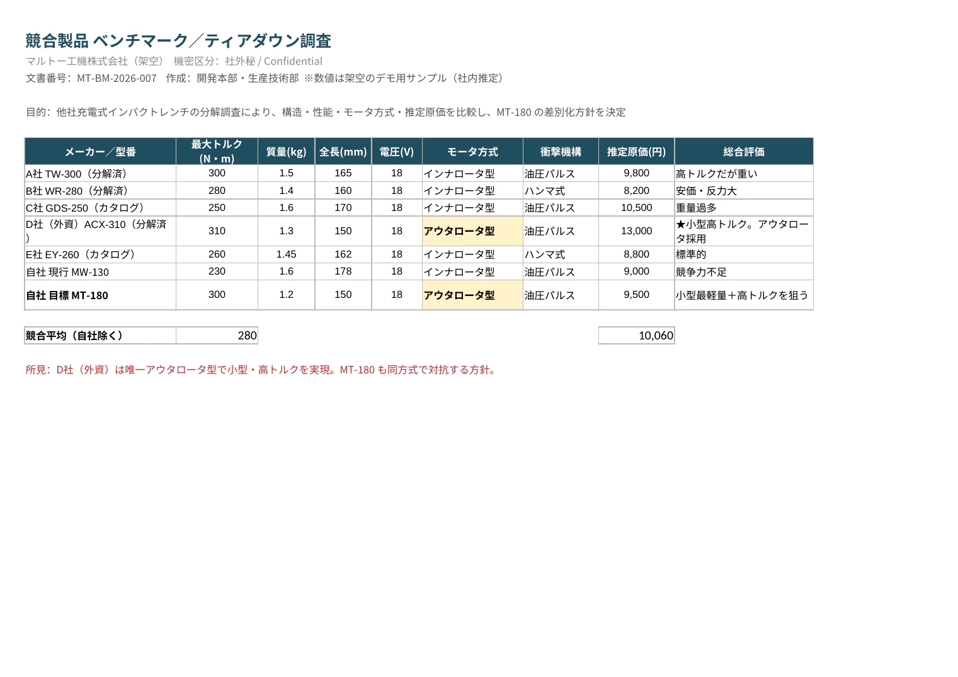This screenshot has height=677, width=958.
Task: Select D社 torque value 310
Action: point(217,231)
